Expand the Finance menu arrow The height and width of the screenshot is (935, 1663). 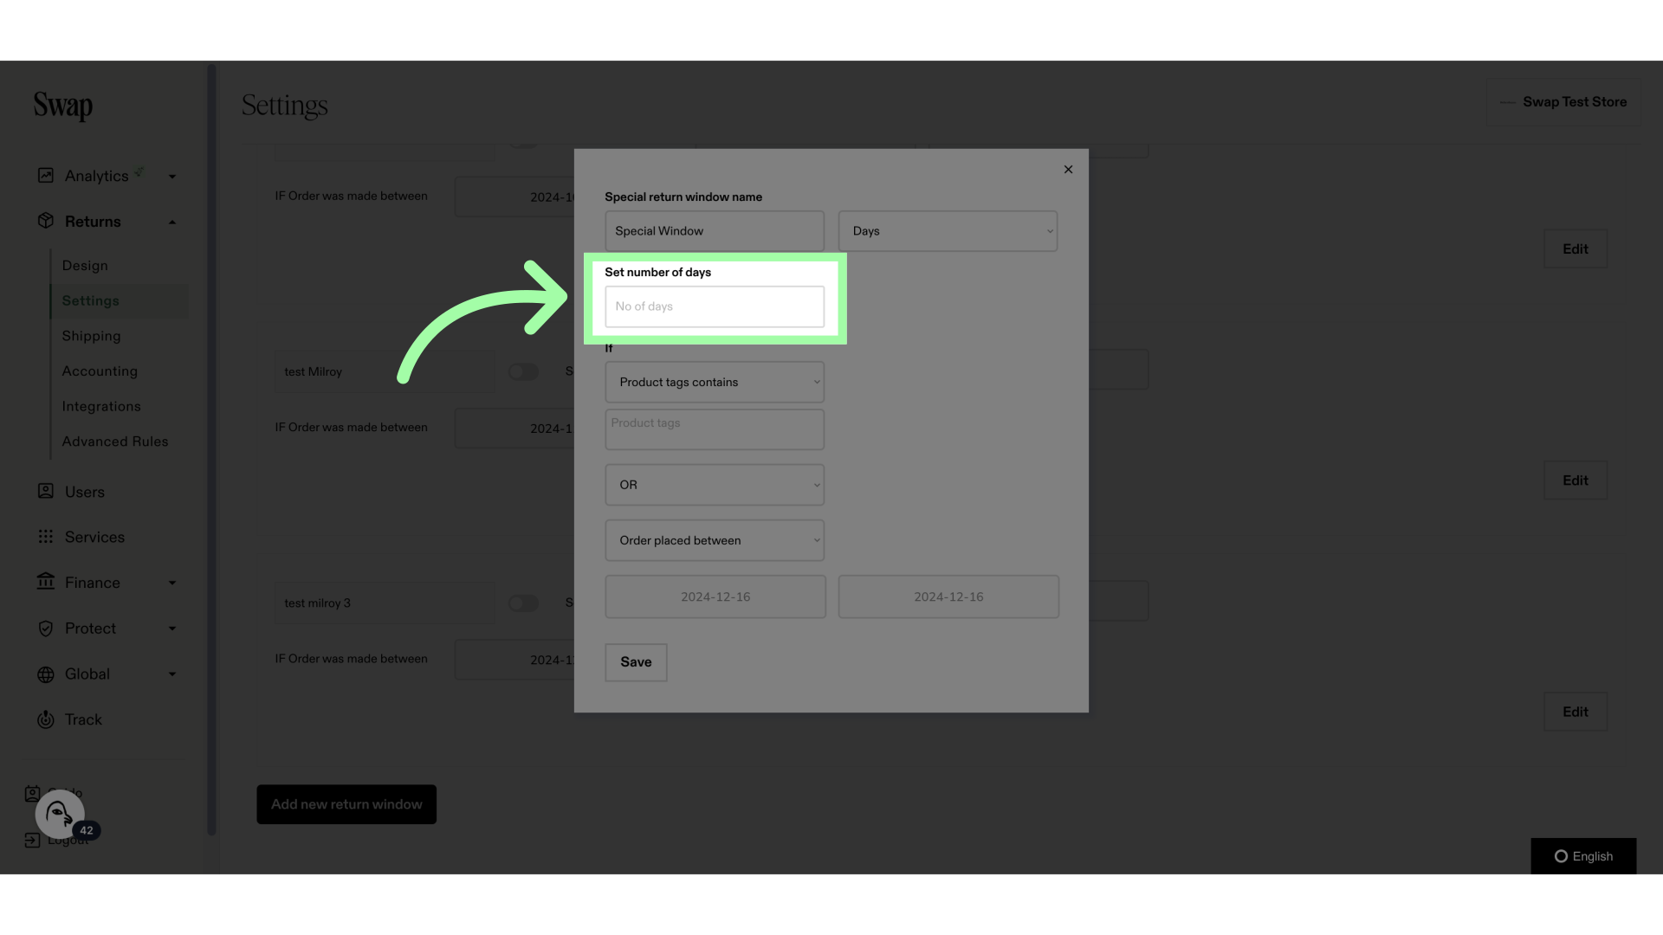tap(172, 583)
